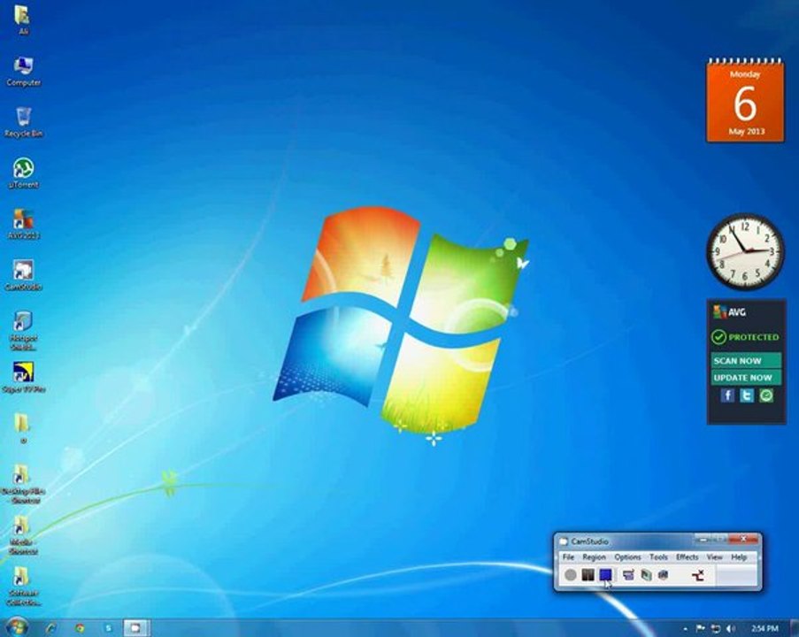Click the green icon beside Twitter in AVG gadget
This screenshot has width=799, height=637.
click(x=766, y=395)
